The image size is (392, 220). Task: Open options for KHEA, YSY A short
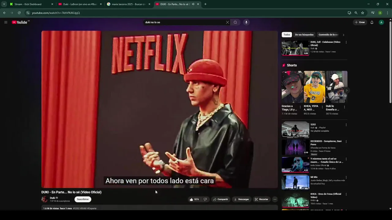coord(322,107)
